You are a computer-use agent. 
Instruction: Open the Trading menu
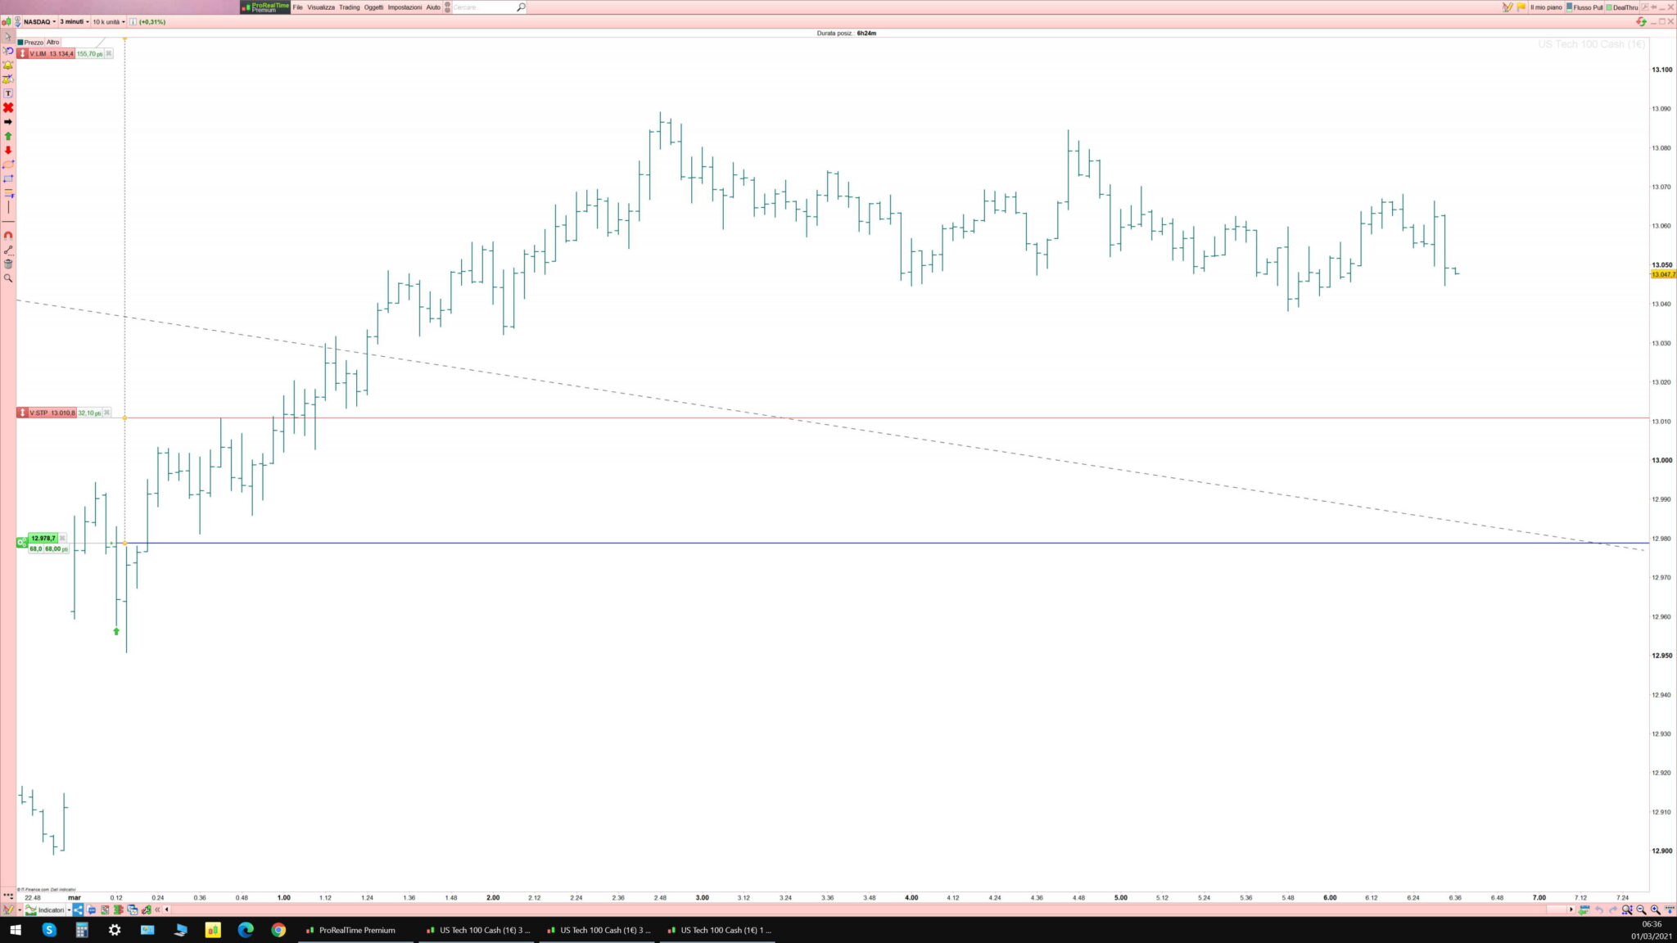349,7
